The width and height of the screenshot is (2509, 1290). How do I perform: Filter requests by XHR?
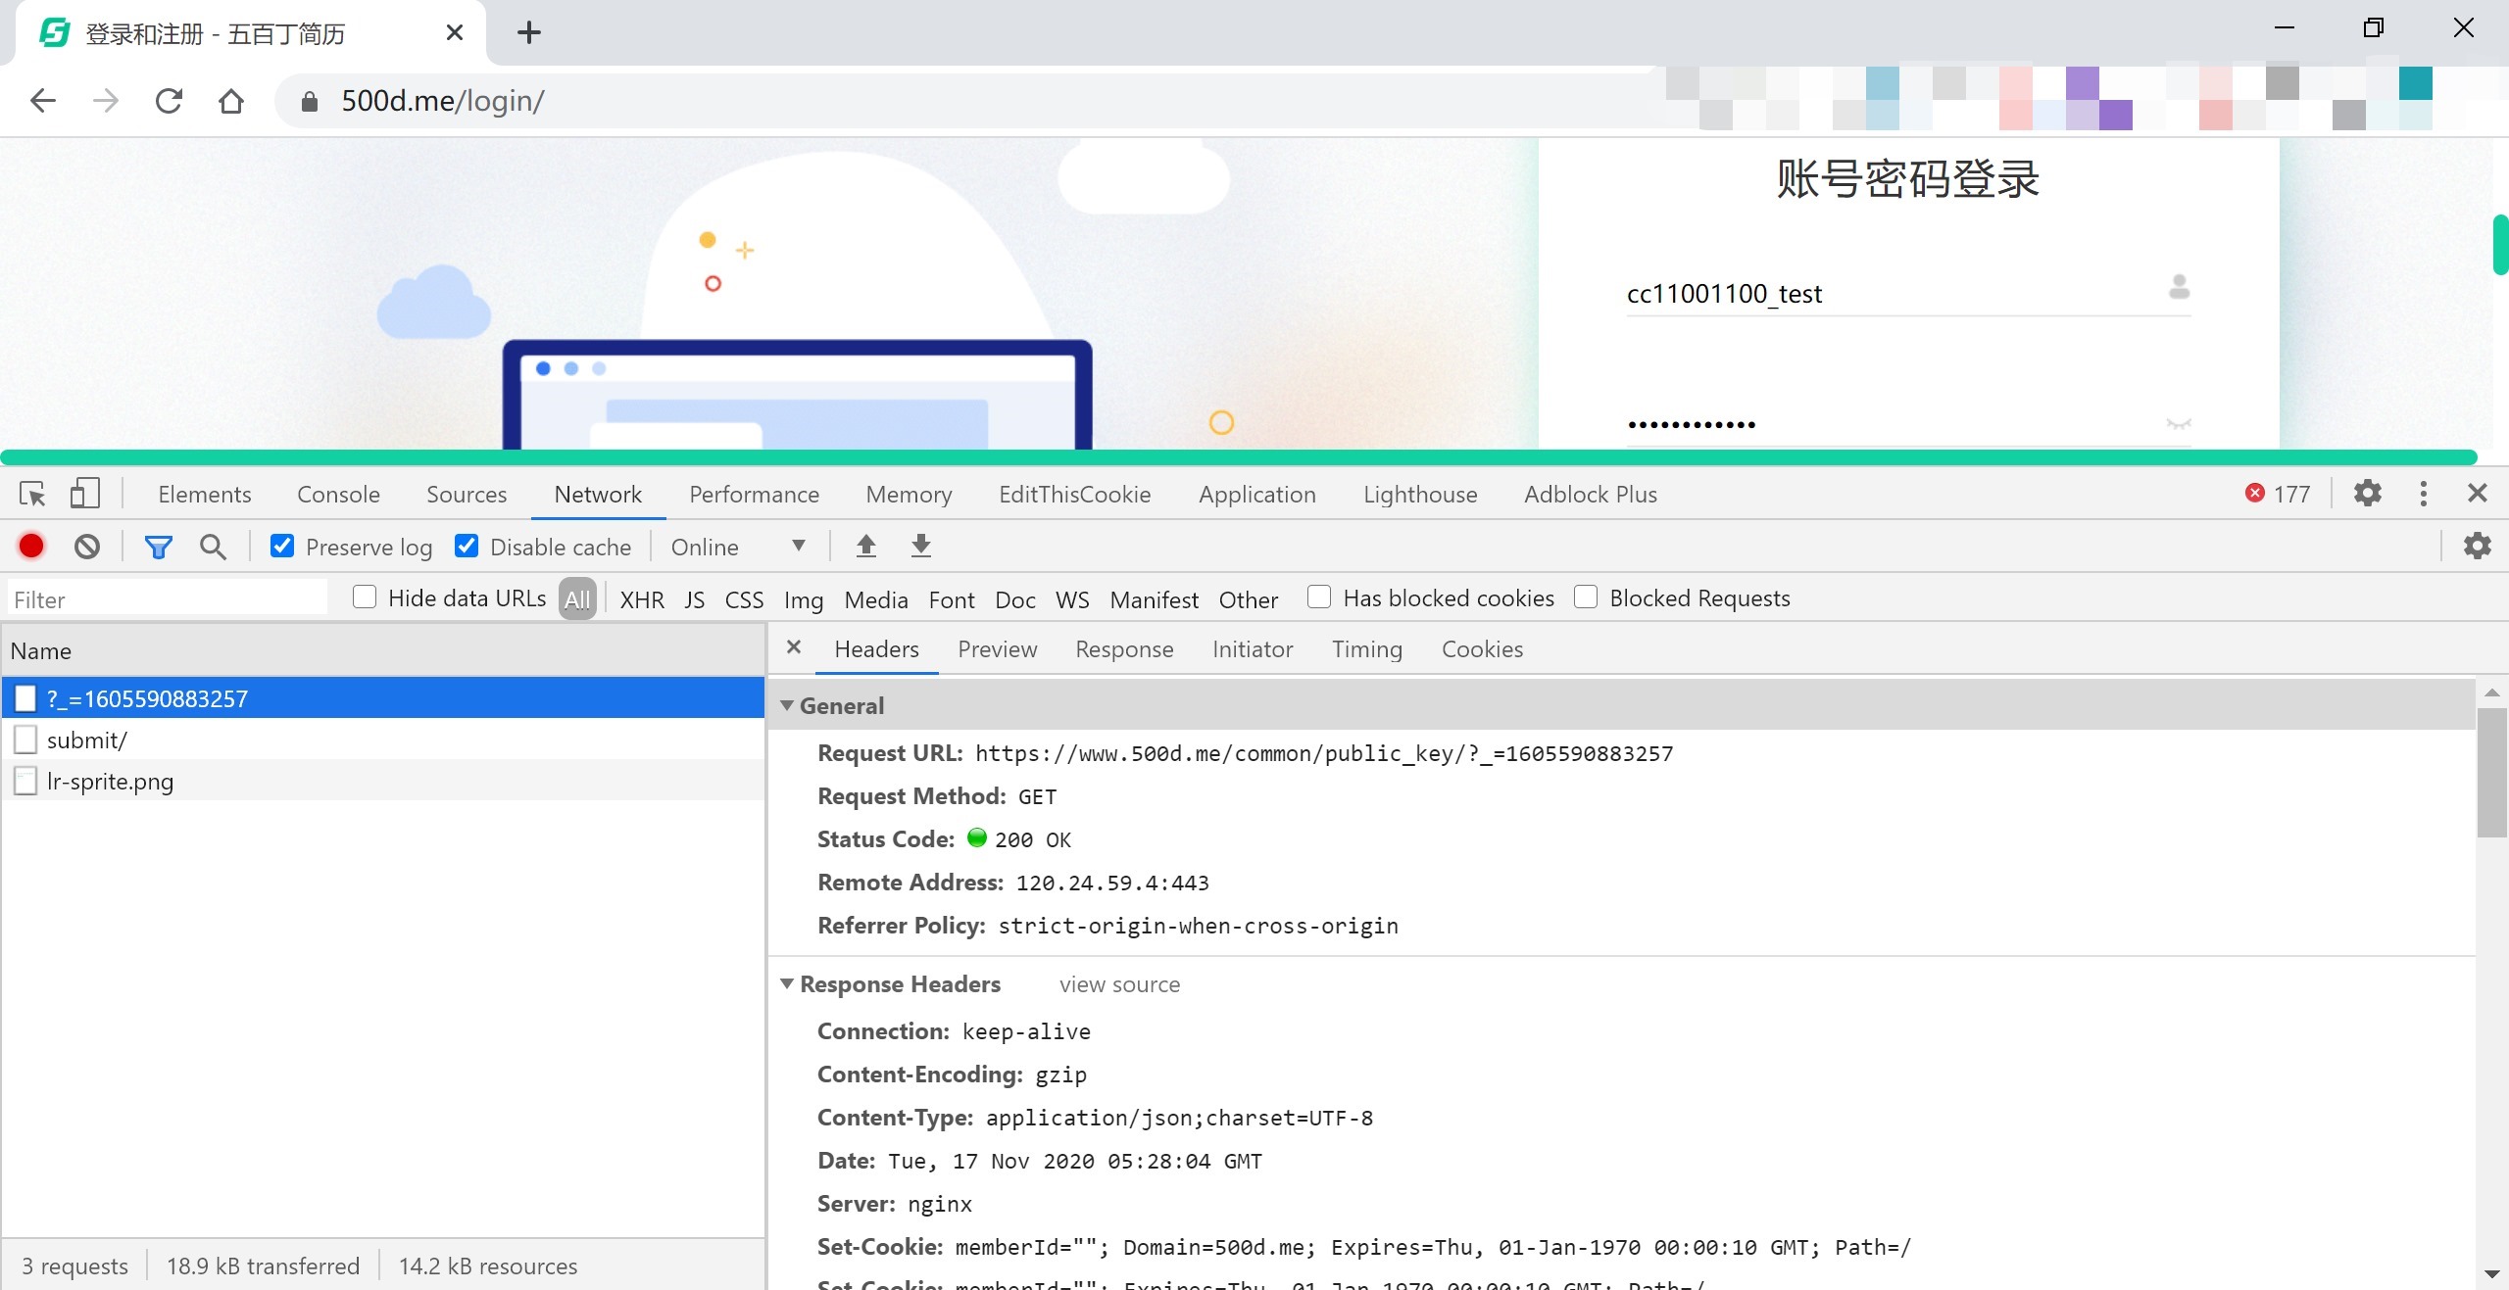642,599
